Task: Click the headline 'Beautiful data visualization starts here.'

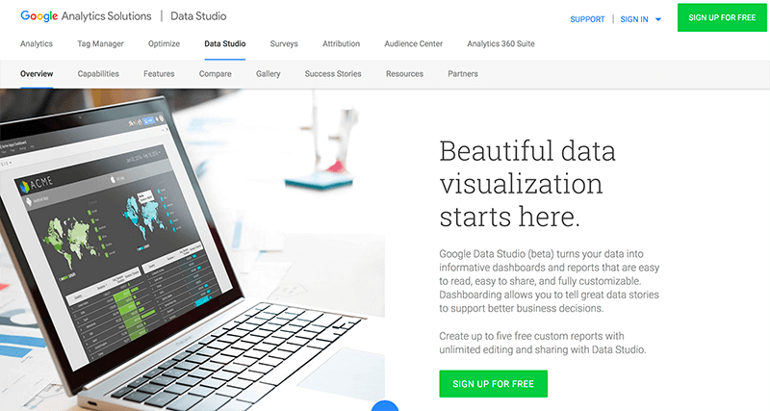Action: pyautogui.click(x=527, y=184)
